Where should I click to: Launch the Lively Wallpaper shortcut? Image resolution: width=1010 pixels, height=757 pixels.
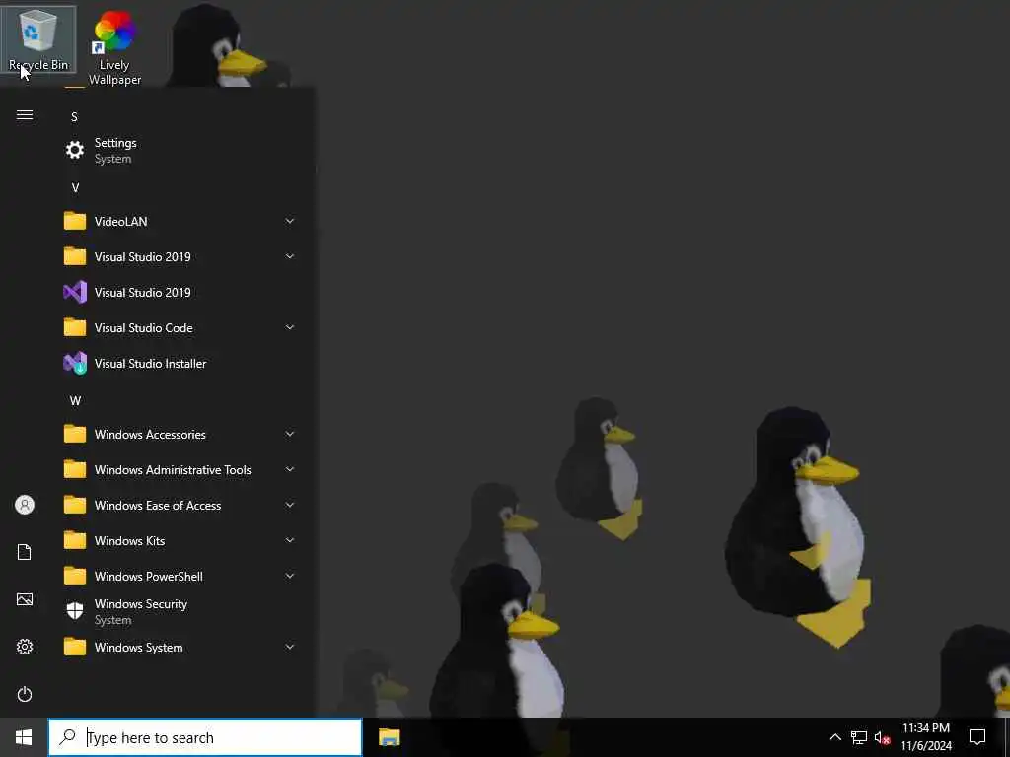114,47
